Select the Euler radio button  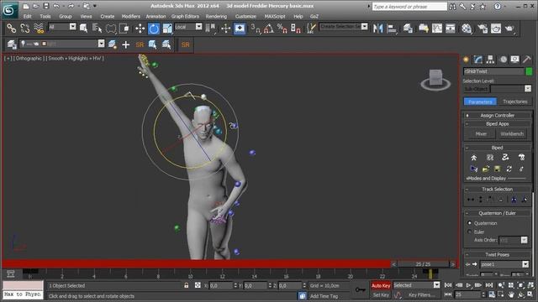point(470,232)
